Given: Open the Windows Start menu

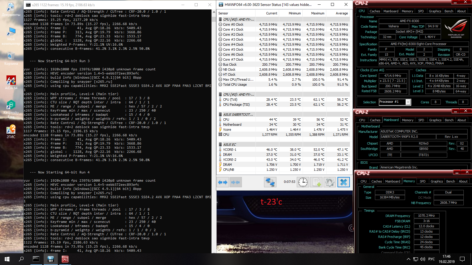Looking at the screenshot, I should [x=7, y=259].
